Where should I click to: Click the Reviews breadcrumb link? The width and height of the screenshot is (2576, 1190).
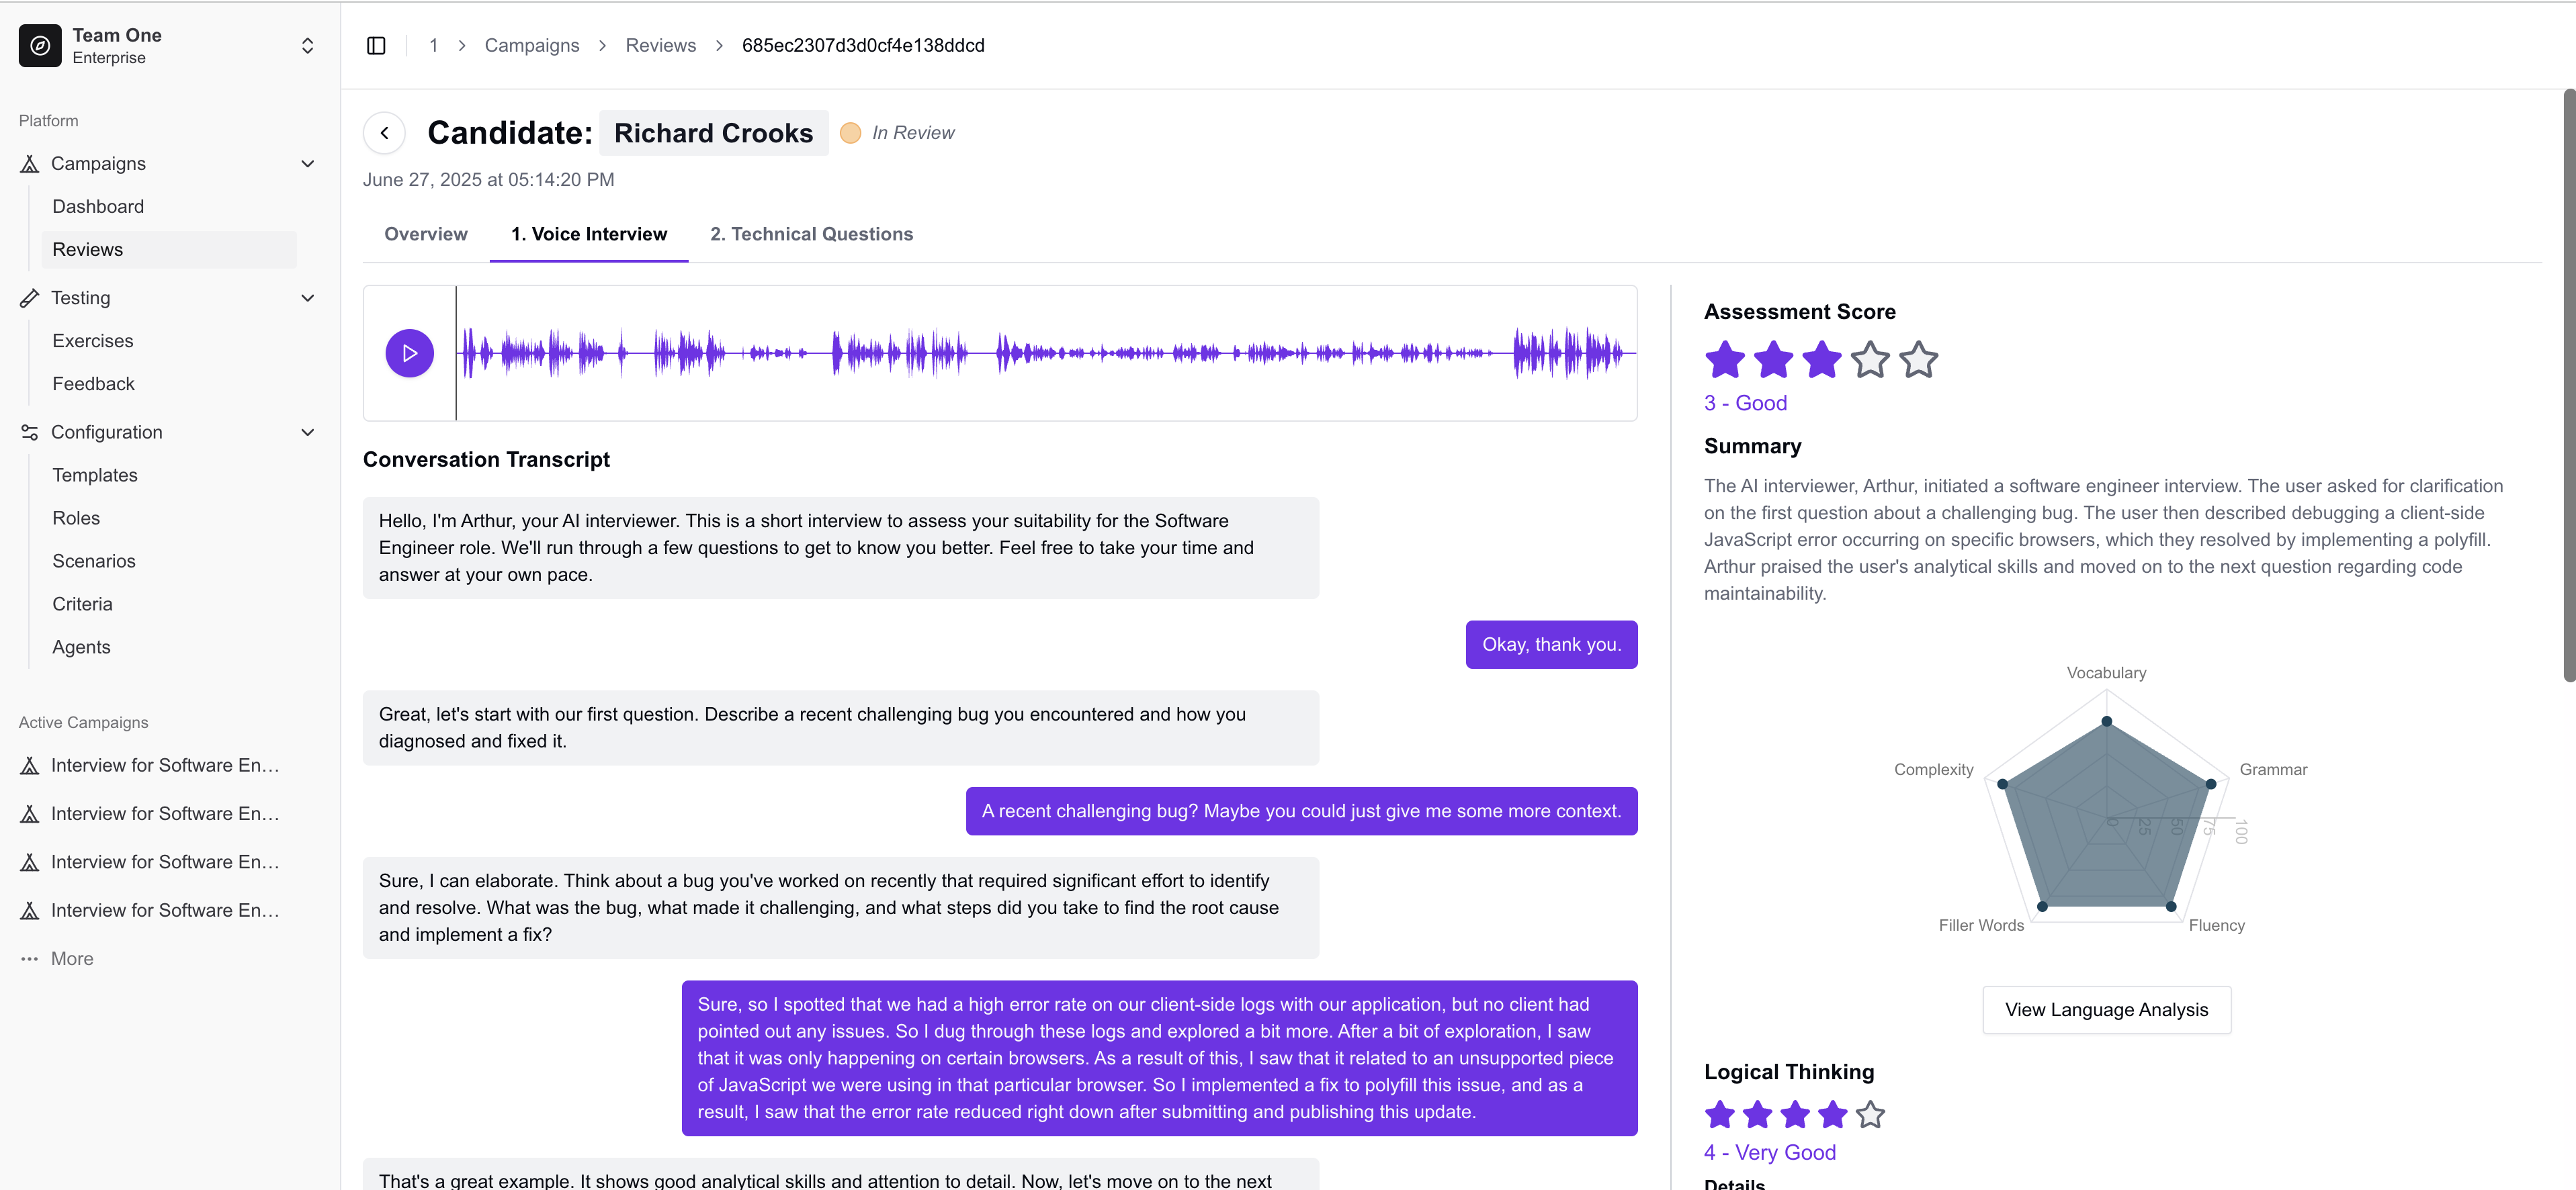click(x=660, y=46)
